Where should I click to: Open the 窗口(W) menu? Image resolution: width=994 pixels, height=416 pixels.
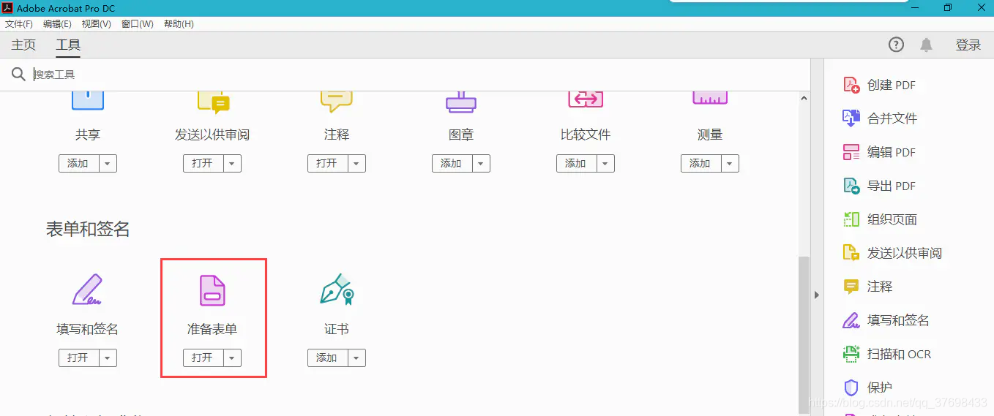(137, 24)
